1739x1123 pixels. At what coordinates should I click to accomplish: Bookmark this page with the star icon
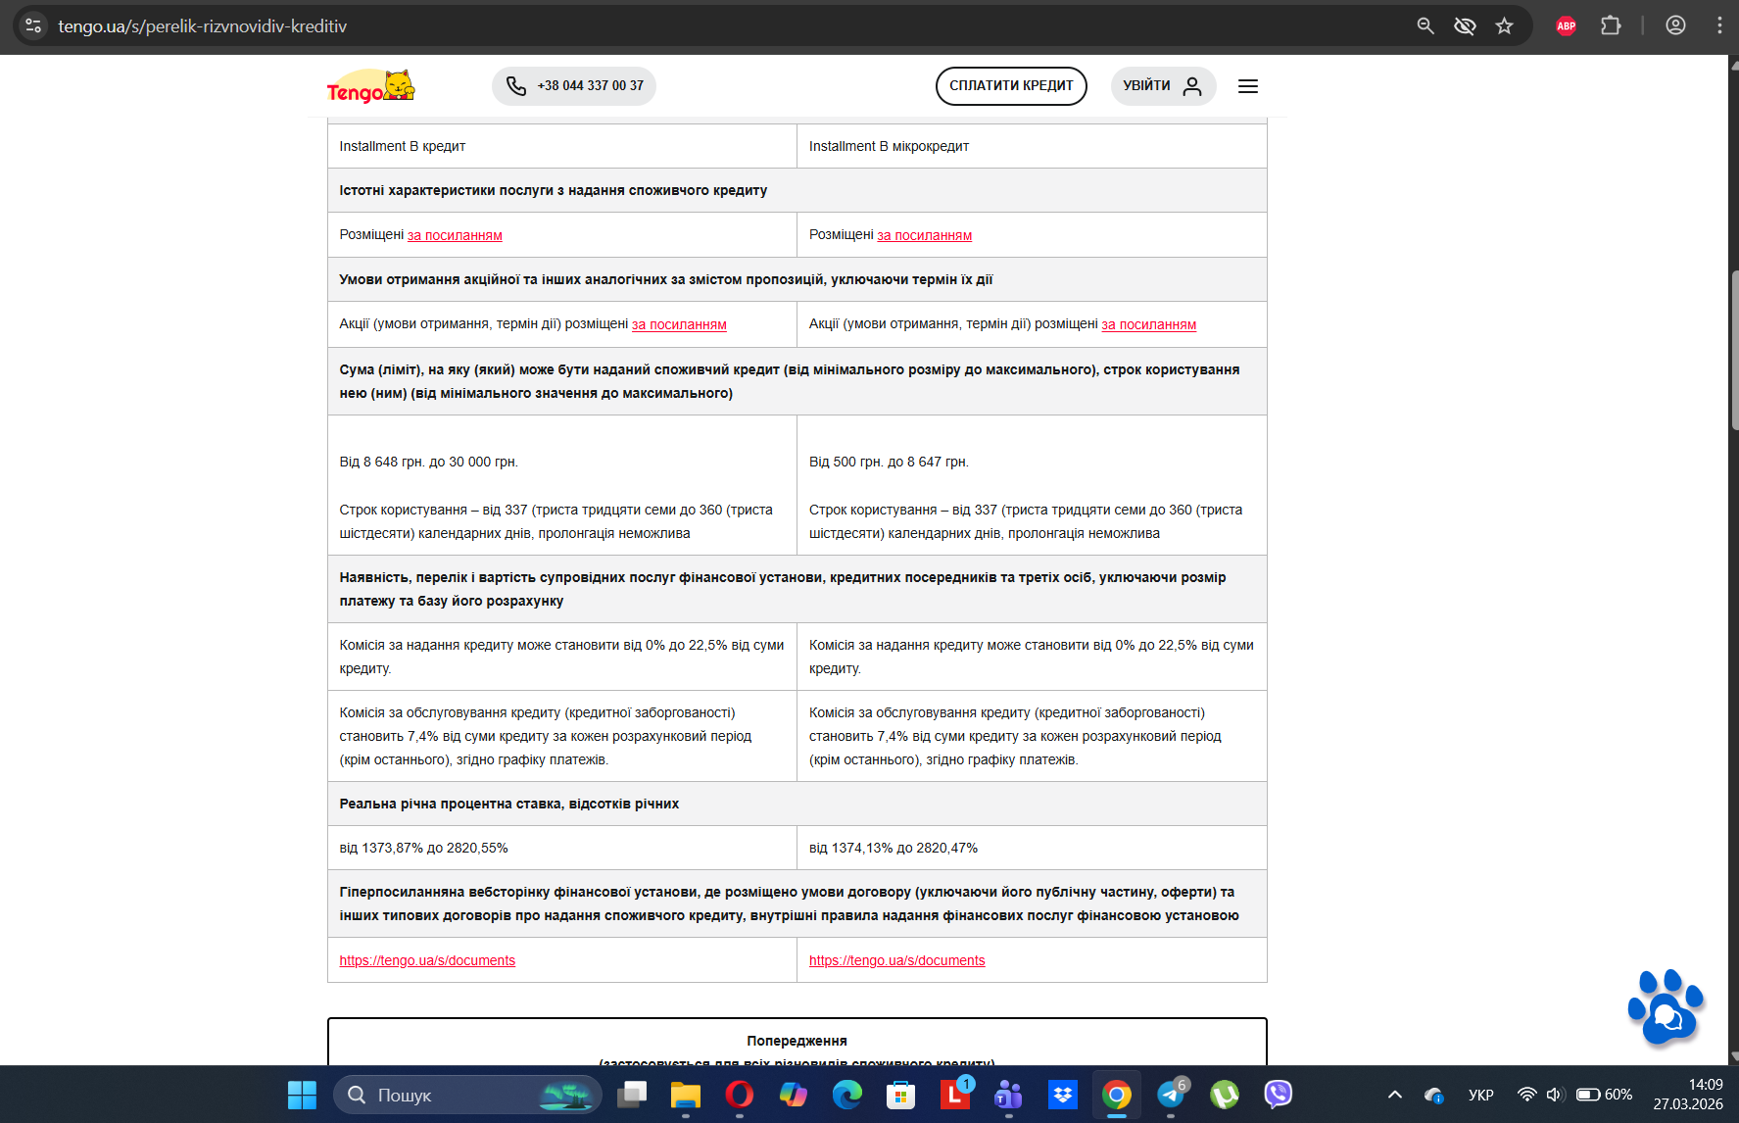(x=1505, y=25)
